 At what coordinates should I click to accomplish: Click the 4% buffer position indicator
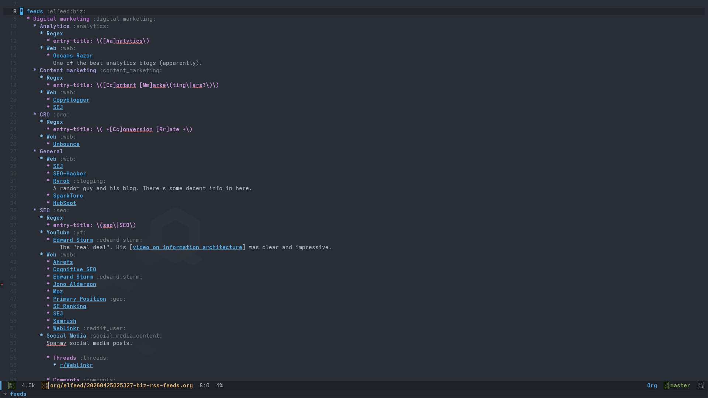pos(219,385)
